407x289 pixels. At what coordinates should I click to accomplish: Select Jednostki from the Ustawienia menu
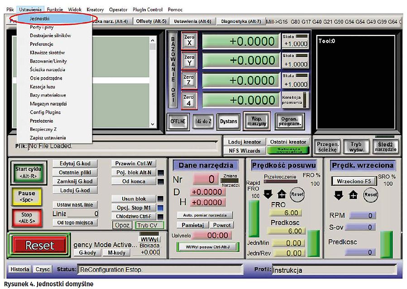click(x=40, y=19)
